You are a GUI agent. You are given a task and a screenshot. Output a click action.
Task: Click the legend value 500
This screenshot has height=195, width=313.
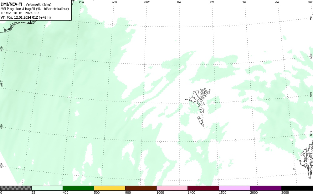[x=97, y=193]
